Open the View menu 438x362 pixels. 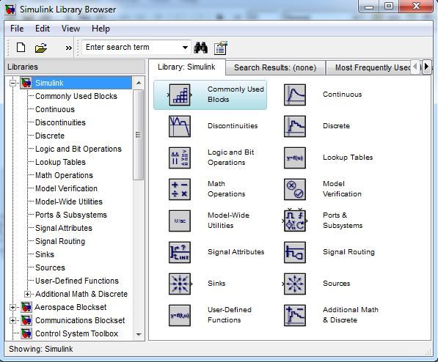(x=70, y=29)
